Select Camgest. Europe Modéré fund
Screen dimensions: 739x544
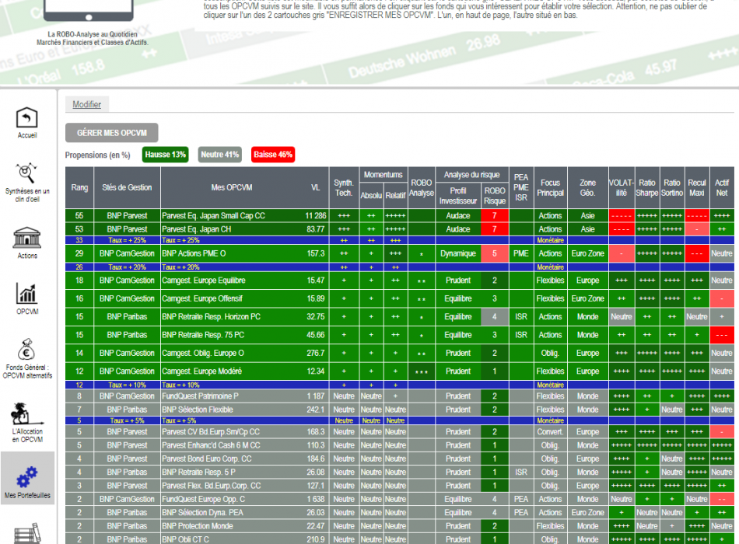pos(201,371)
